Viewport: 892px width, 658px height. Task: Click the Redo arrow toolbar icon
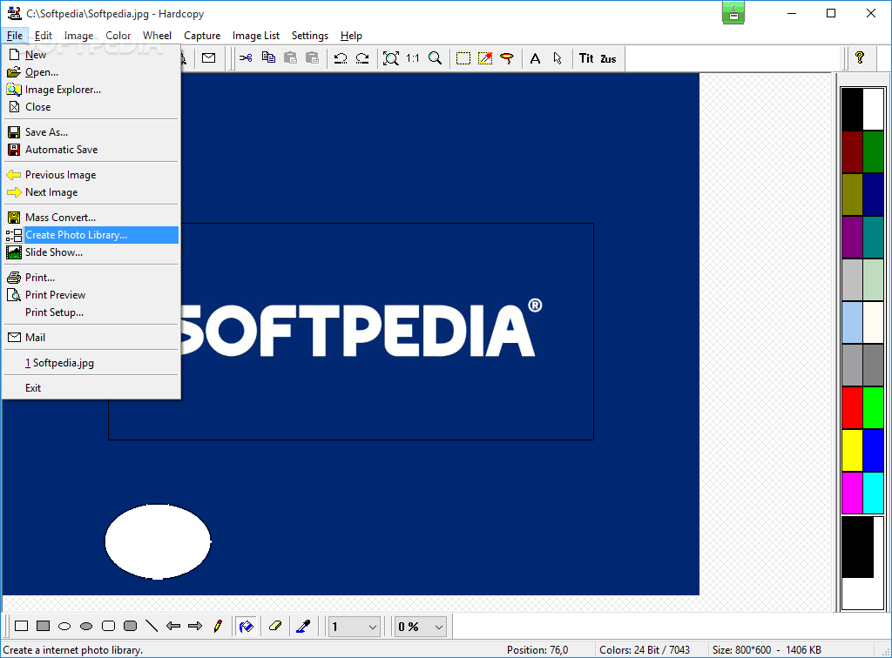362,58
